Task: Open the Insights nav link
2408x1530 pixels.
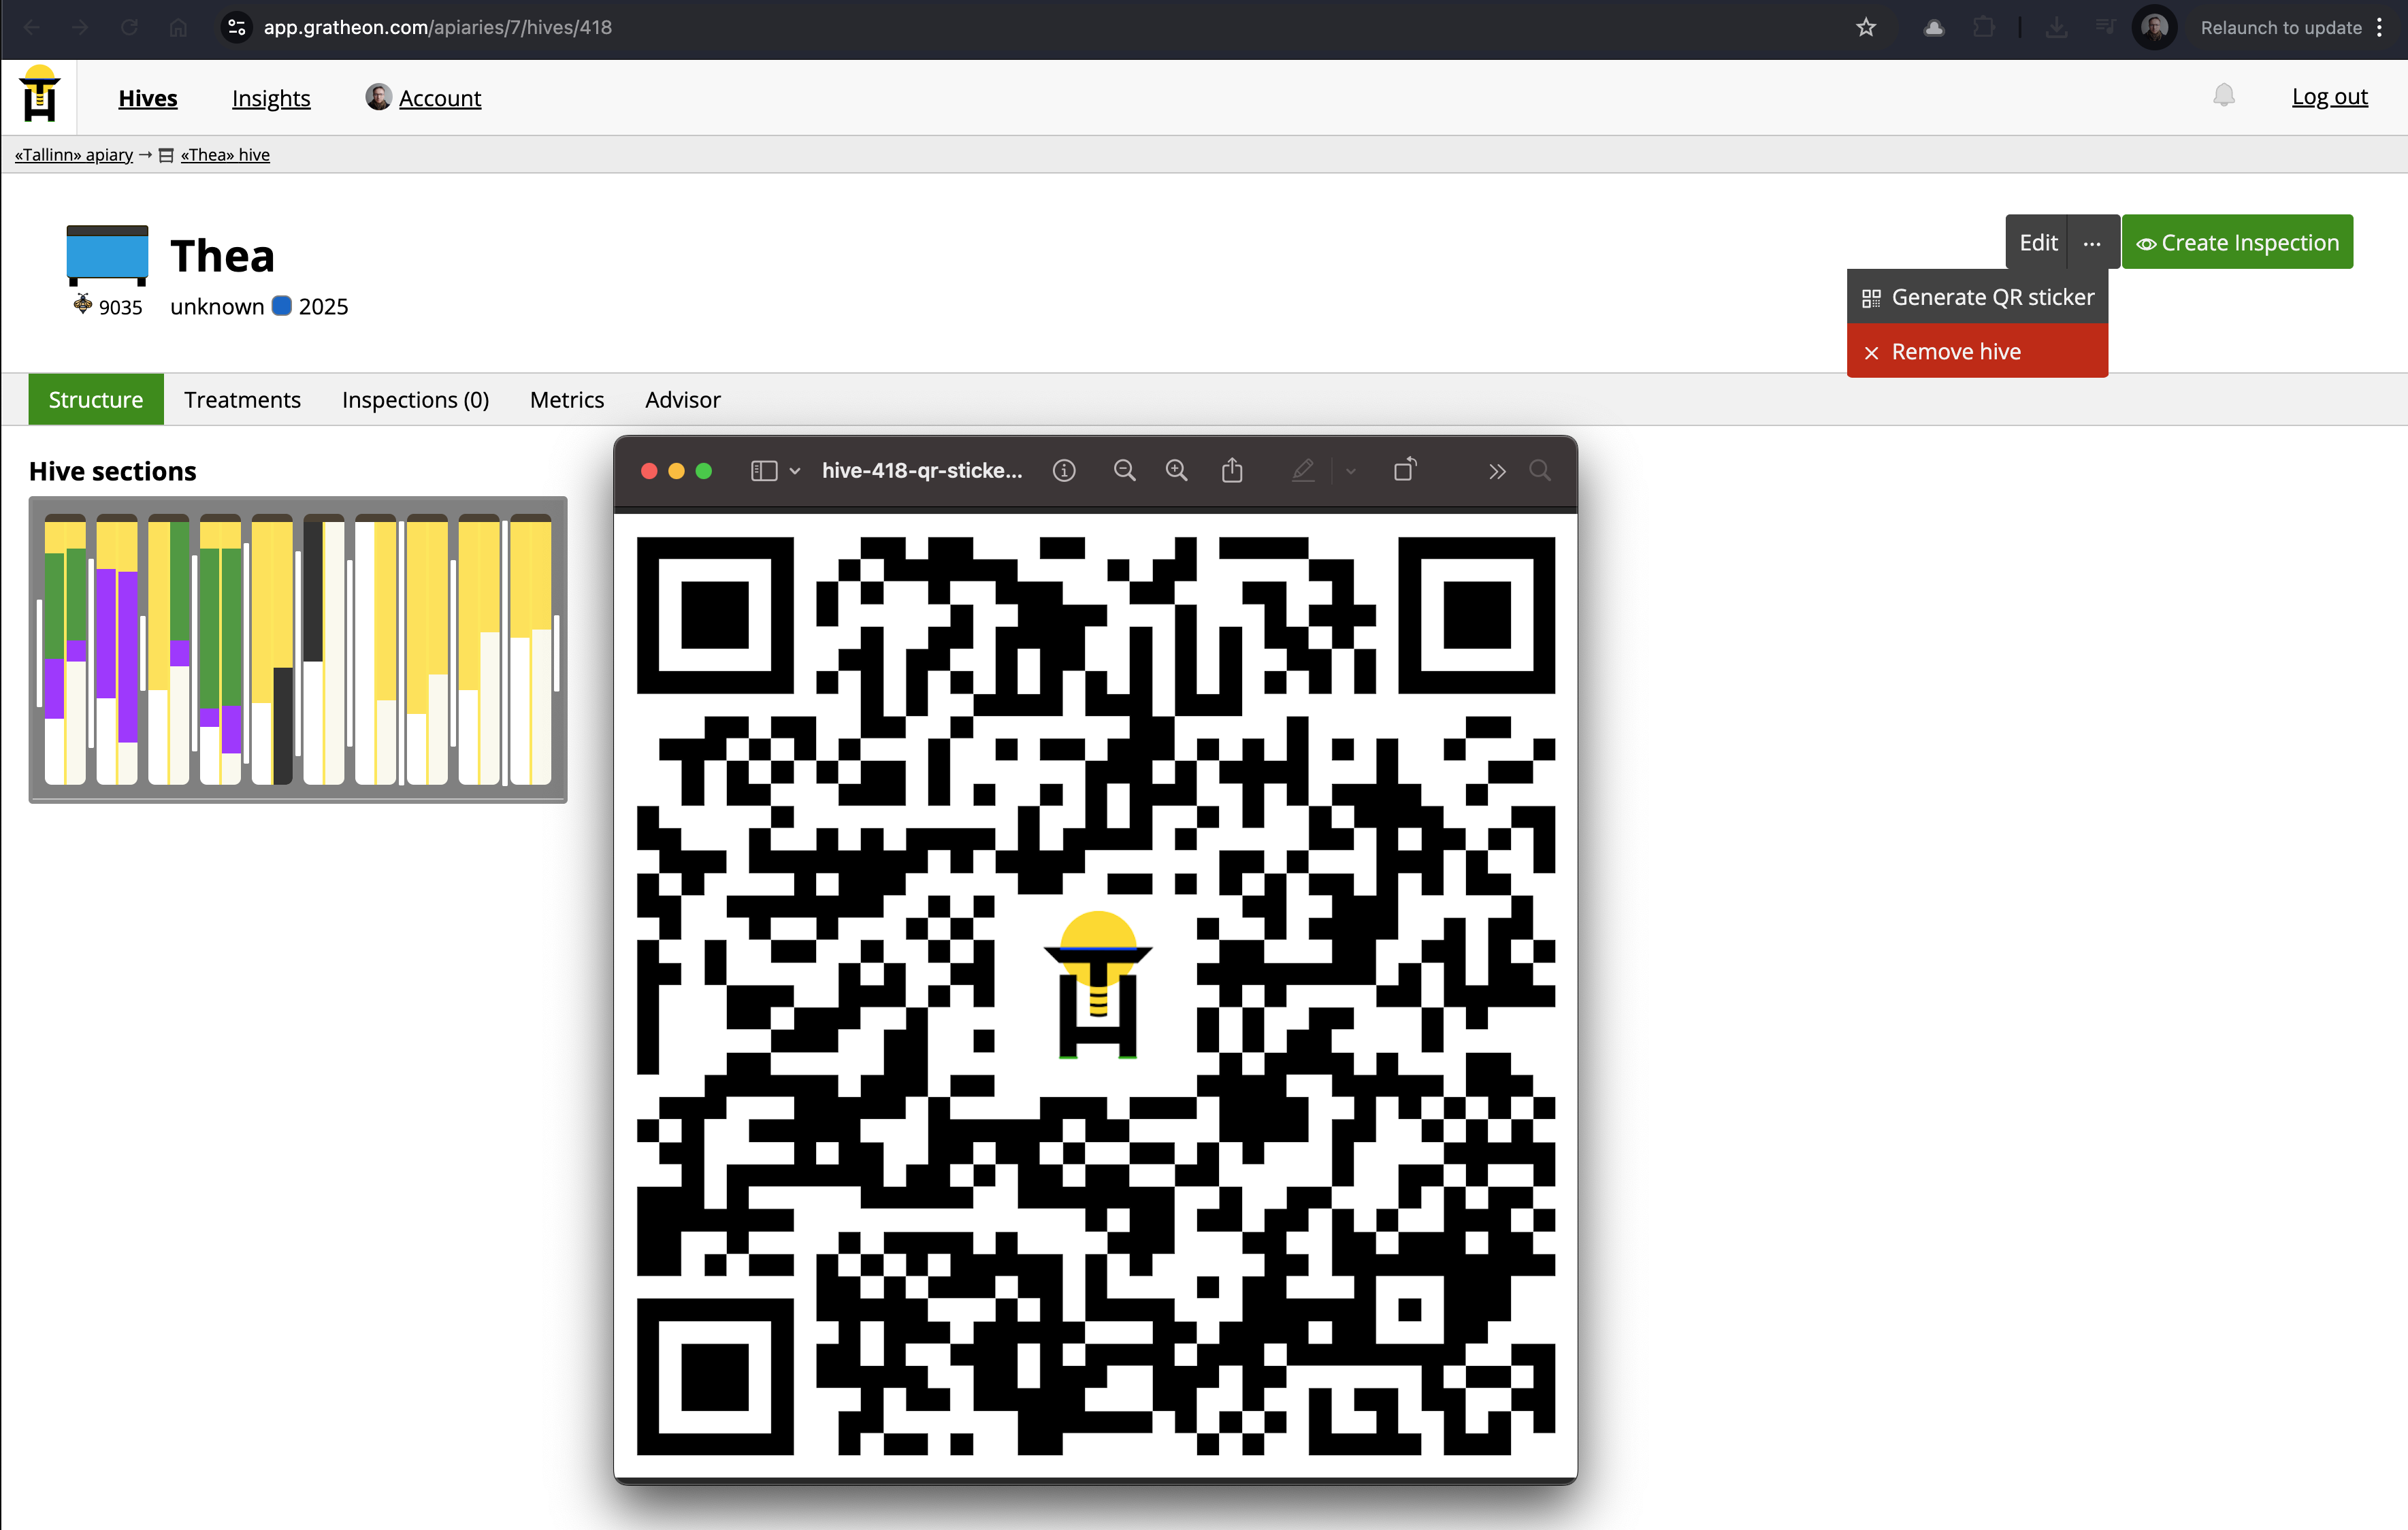Action: tap(271, 98)
